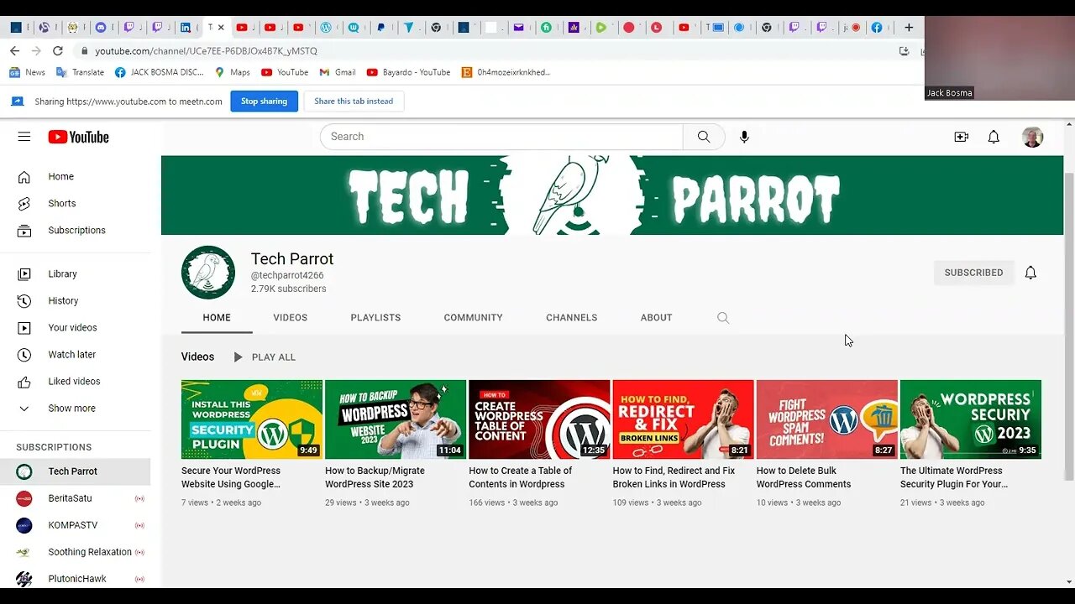
Task: Open WordPress Security 2023 thumbnail
Action: tap(971, 419)
